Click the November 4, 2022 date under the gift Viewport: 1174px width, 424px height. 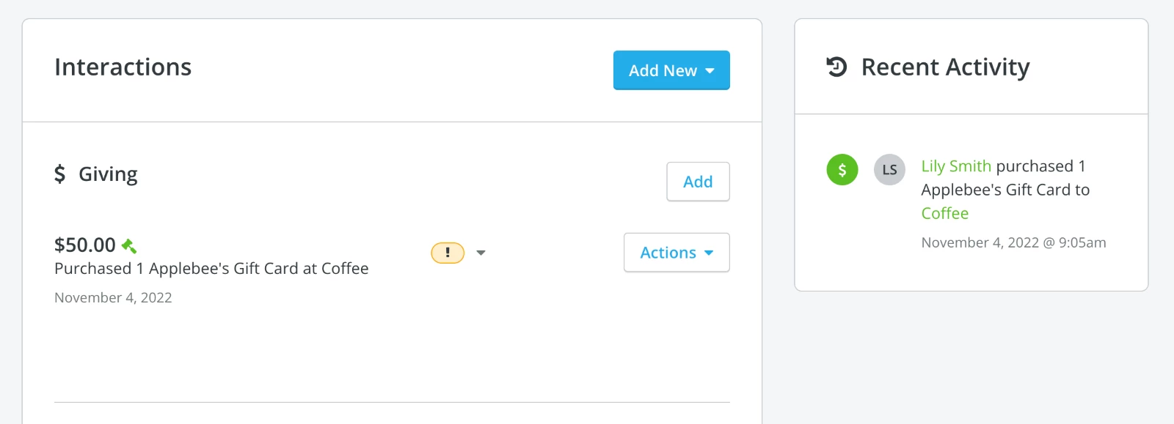pos(113,297)
